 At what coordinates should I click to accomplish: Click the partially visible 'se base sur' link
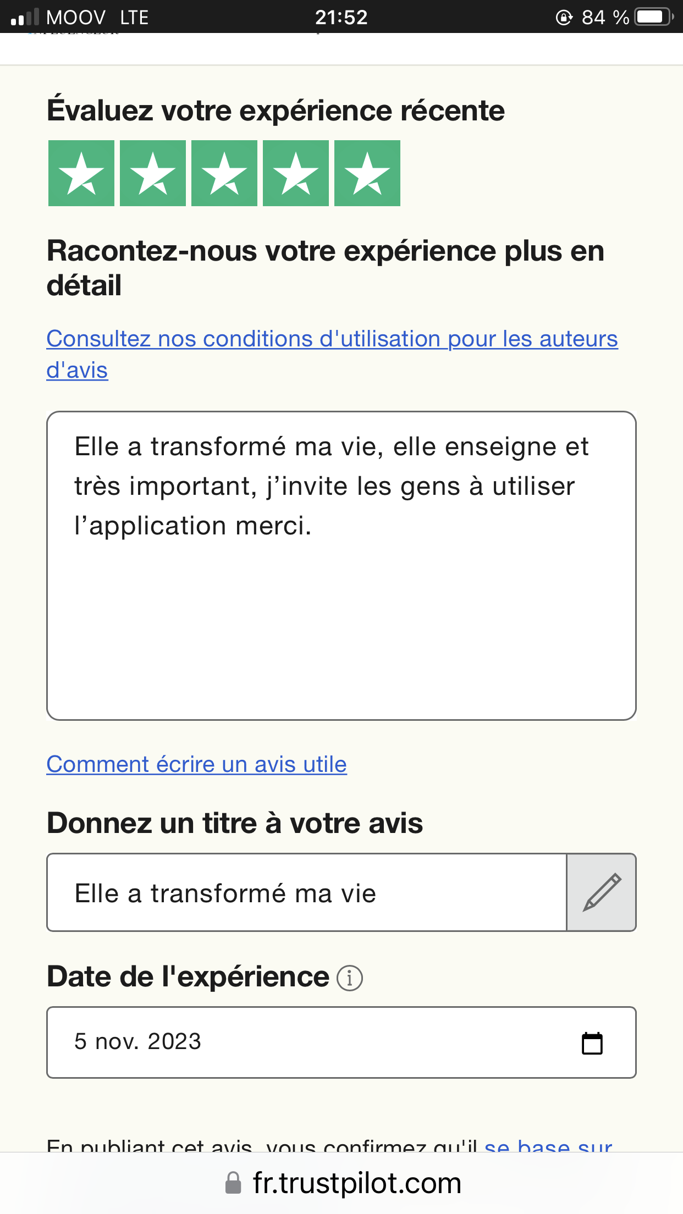click(x=548, y=1146)
